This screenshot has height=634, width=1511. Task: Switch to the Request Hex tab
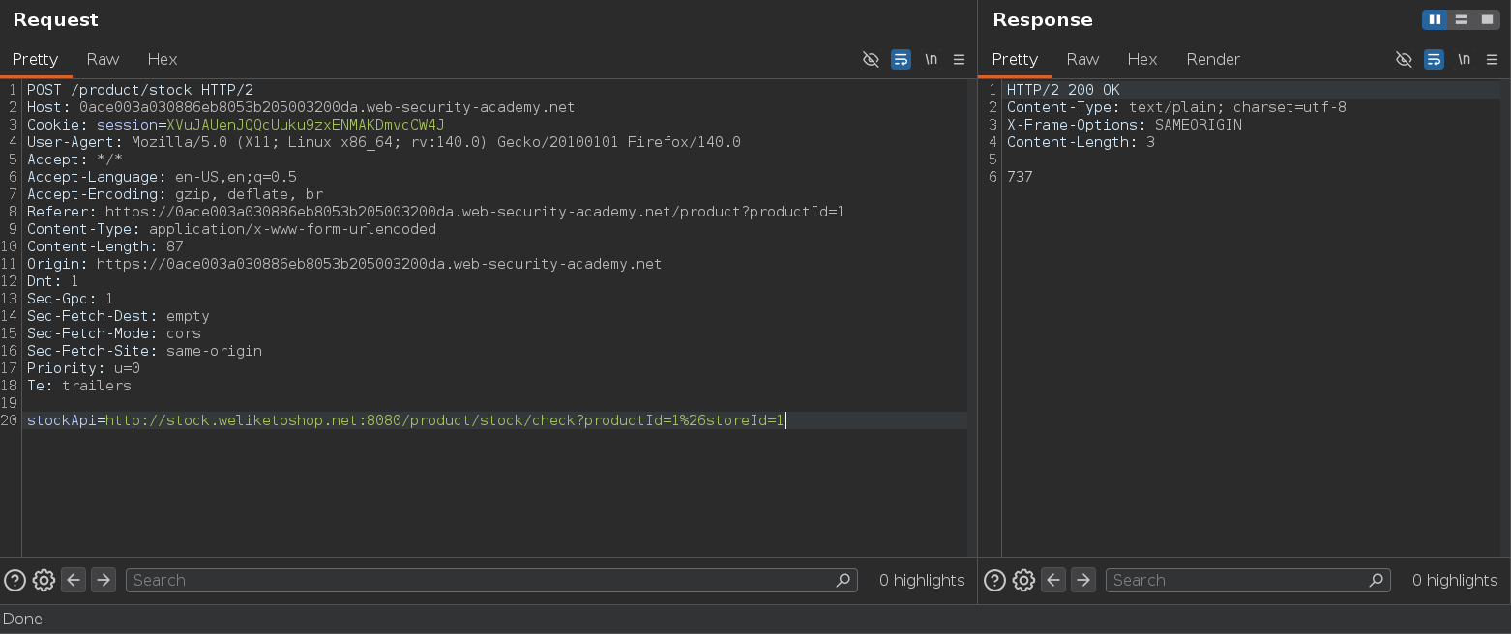[162, 59]
